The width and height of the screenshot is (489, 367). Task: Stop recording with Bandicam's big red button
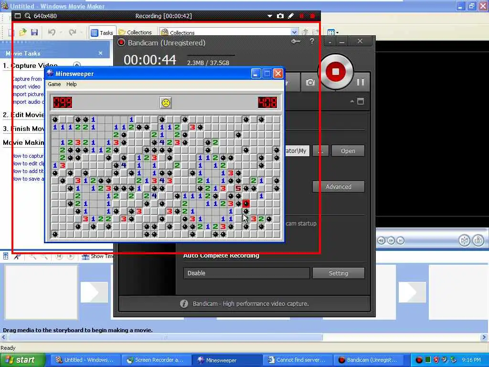[335, 72]
